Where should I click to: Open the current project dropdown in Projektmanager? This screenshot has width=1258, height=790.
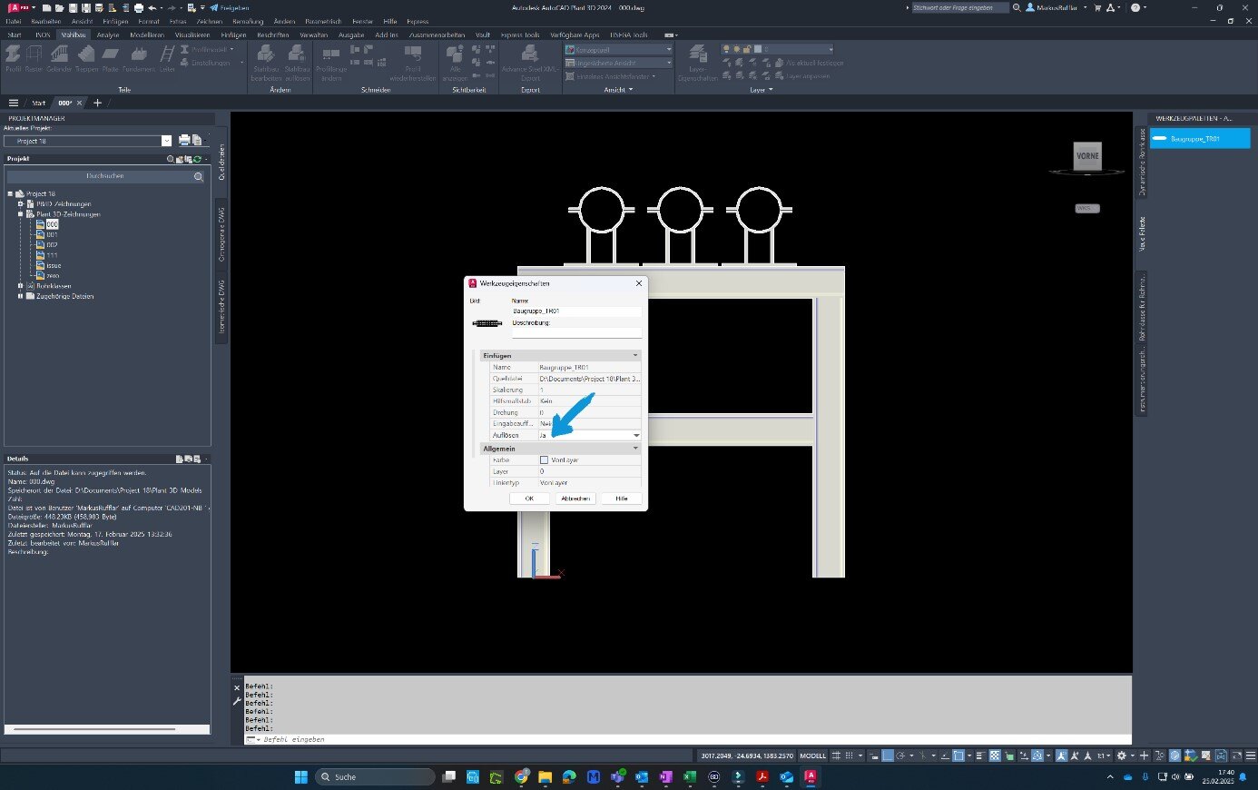point(165,141)
